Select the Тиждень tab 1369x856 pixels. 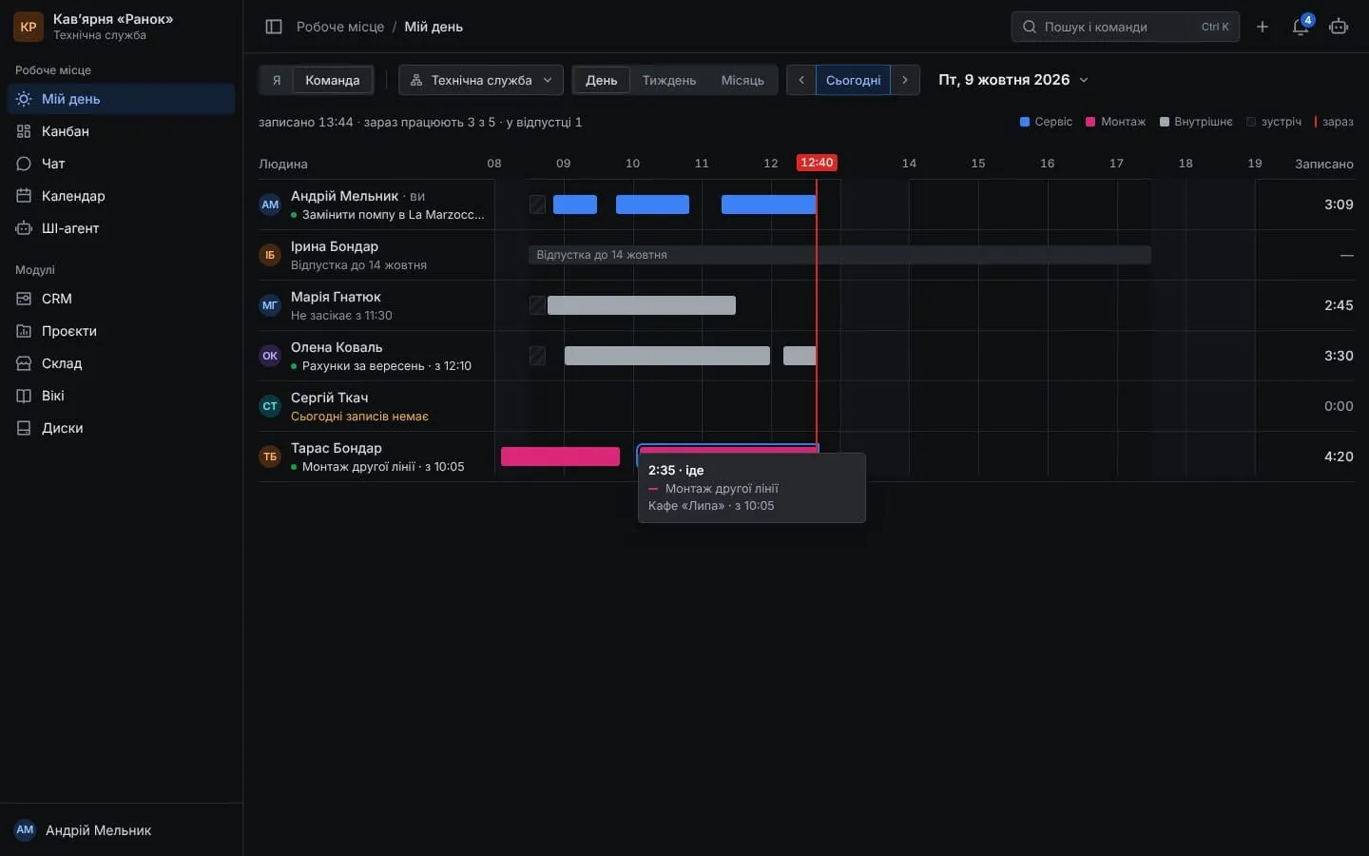pyautogui.click(x=669, y=80)
